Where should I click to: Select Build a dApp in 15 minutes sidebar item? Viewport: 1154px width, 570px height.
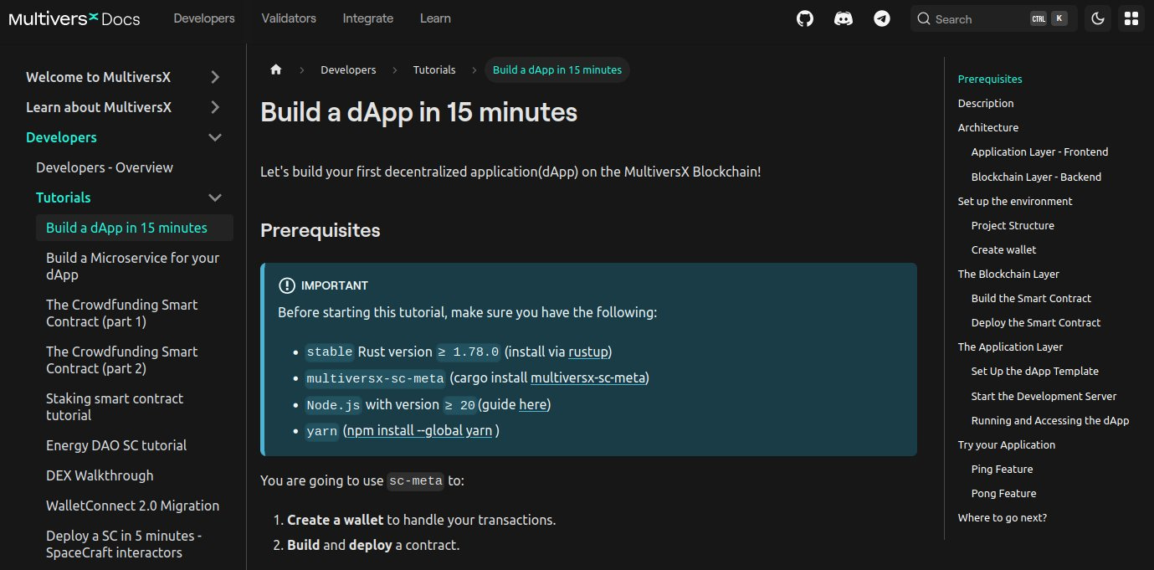coord(134,228)
